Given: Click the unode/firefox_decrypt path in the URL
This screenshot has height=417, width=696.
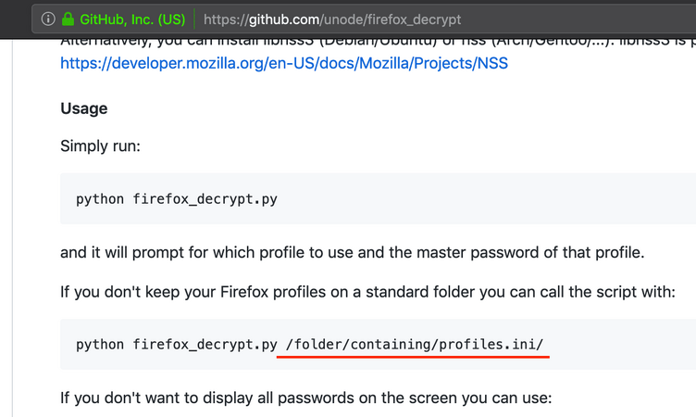Looking at the screenshot, I should (392, 19).
